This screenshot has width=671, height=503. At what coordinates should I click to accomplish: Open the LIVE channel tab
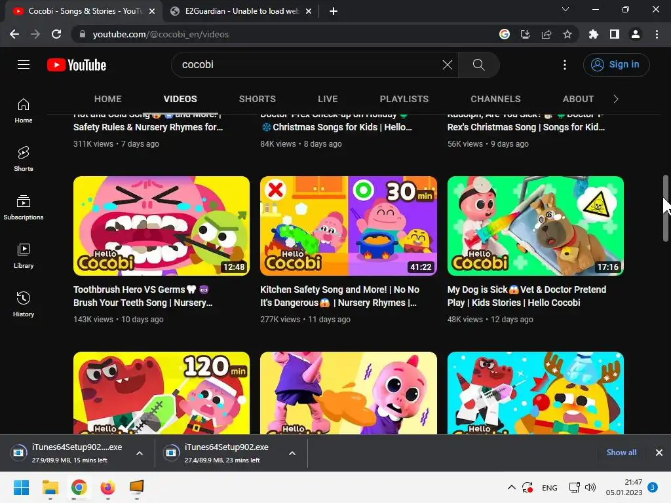328,99
